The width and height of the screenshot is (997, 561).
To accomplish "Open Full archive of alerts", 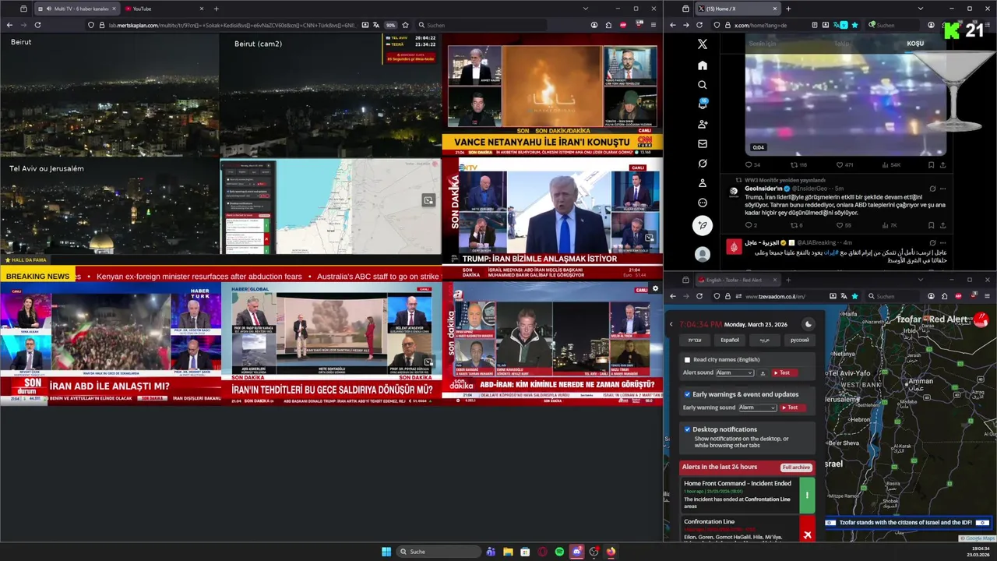I will point(796,467).
